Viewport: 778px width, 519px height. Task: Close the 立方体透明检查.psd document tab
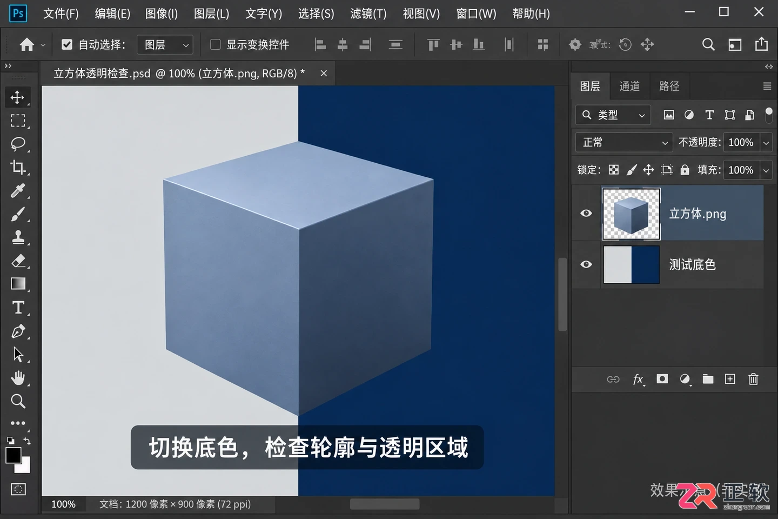[x=324, y=73]
